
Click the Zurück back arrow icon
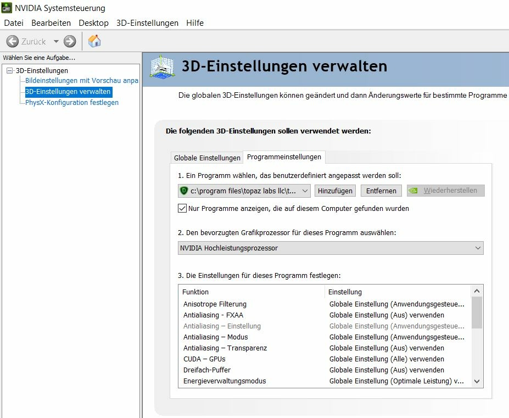13,41
